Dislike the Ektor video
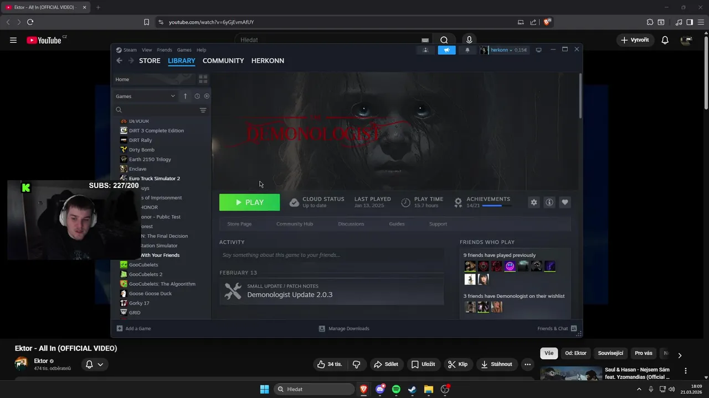 [356, 364]
